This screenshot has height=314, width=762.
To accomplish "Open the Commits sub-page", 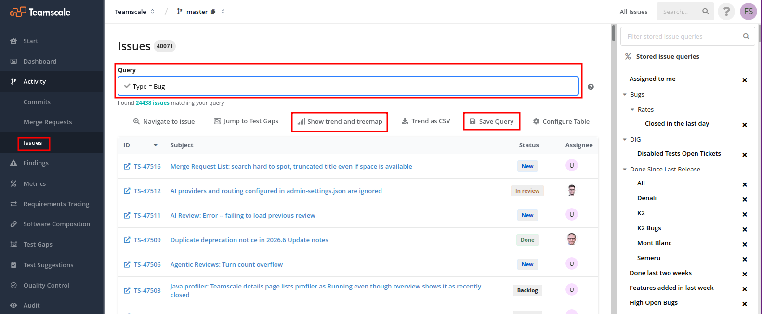I will point(37,102).
